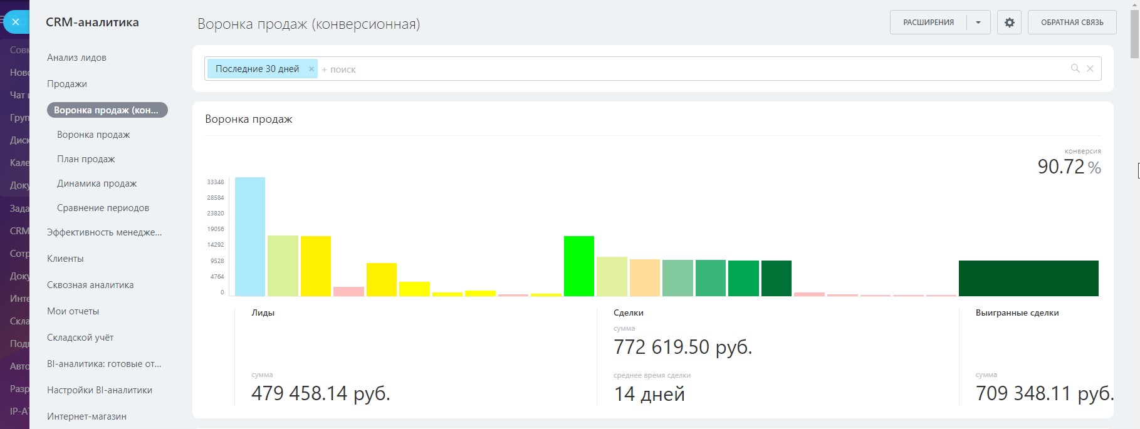1140x429 pixels.
Task: Click the bright green deals bar
Action: (579, 266)
